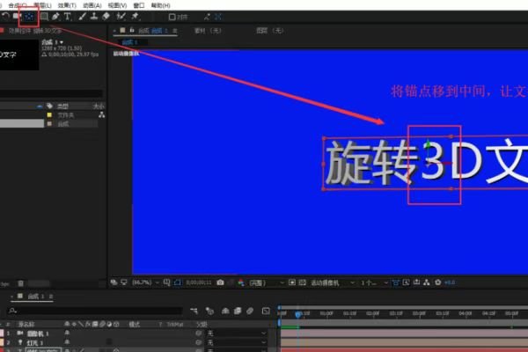The width and height of the screenshot is (528, 352).
Task: Toggle the transparency grid button
Action: [x=303, y=282]
